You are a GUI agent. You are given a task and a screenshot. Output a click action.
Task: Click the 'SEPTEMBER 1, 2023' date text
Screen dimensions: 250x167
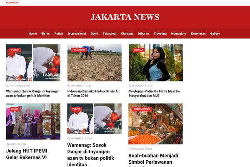point(142,149)
